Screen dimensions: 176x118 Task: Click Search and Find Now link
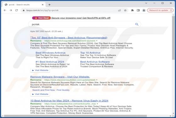pyautogui.click(x=44, y=90)
